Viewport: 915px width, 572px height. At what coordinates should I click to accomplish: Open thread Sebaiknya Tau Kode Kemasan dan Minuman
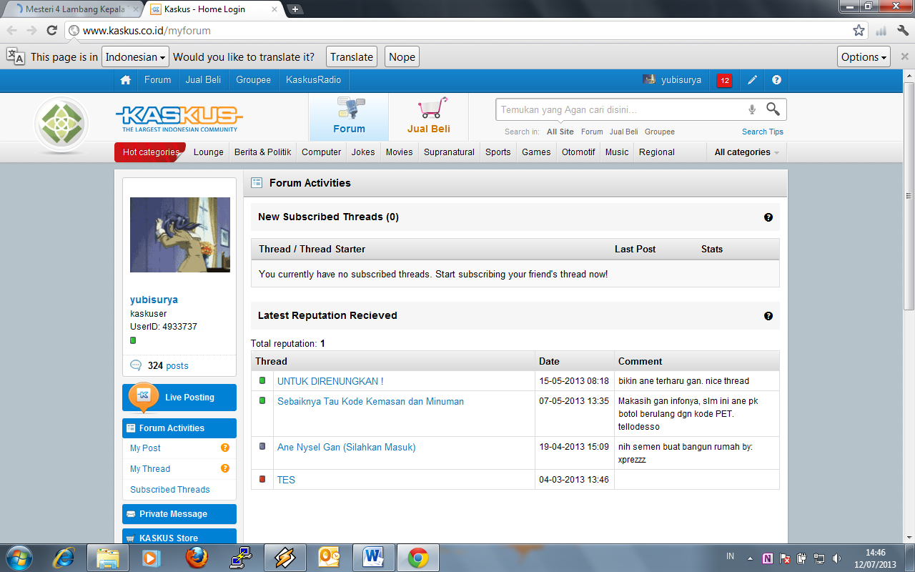370,401
